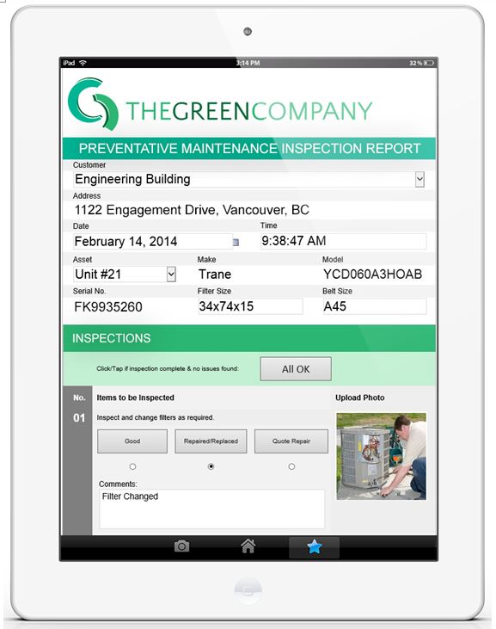Tap the home icon in bottom bar
The image size is (496, 629).
(x=248, y=546)
